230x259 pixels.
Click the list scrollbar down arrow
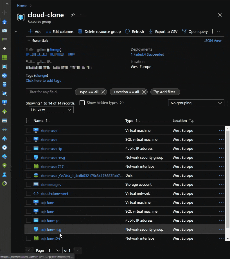pyautogui.click(x=227, y=239)
